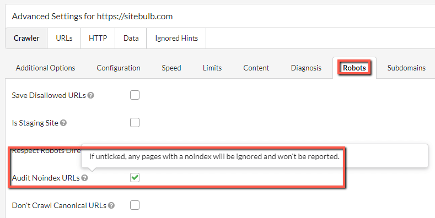Enable the Save Disallowed URLs checkbox
The height and width of the screenshot is (218, 435).
(135, 95)
